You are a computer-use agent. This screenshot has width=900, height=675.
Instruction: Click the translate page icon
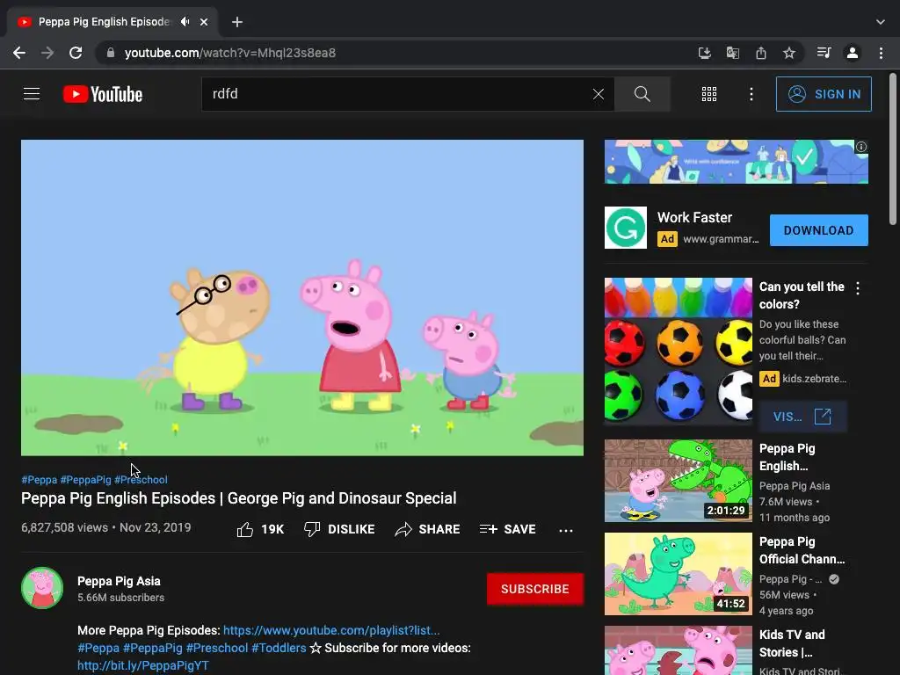(x=732, y=53)
